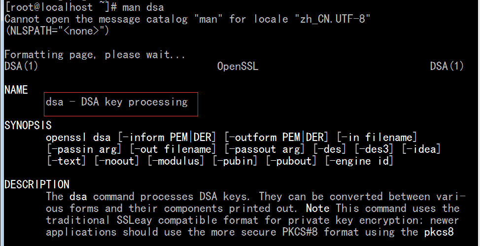Click the centered OpenSSL header text
Screen dimensions: 480x246
click(x=238, y=66)
